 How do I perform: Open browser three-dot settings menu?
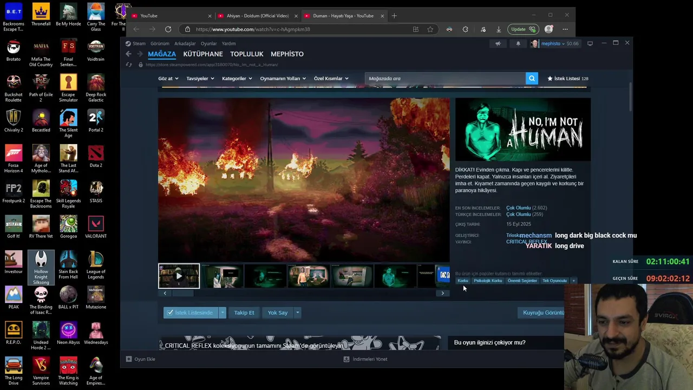[x=565, y=29]
